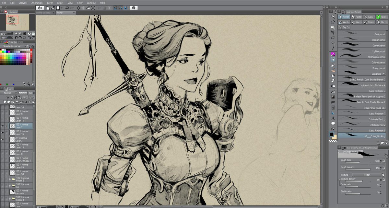This screenshot has height=208, width=389.
Task: Toggle visibility of Layer 3
Action: click(2, 139)
